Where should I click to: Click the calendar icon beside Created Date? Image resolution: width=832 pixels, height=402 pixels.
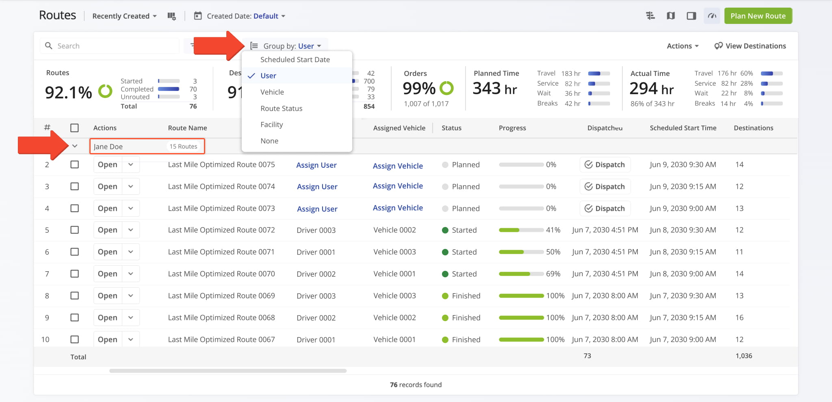coord(198,16)
